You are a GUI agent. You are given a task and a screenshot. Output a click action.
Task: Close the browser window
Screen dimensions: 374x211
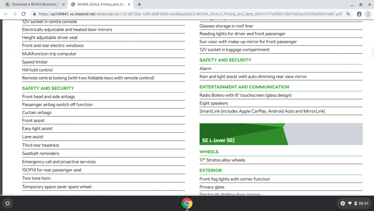(370, 4)
